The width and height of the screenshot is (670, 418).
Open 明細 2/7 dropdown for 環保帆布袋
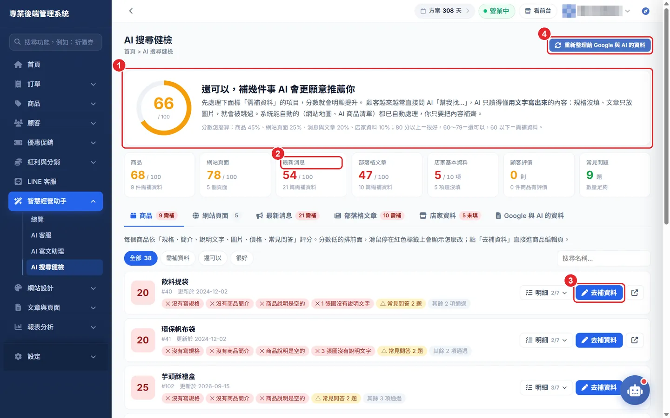(x=546, y=340)
